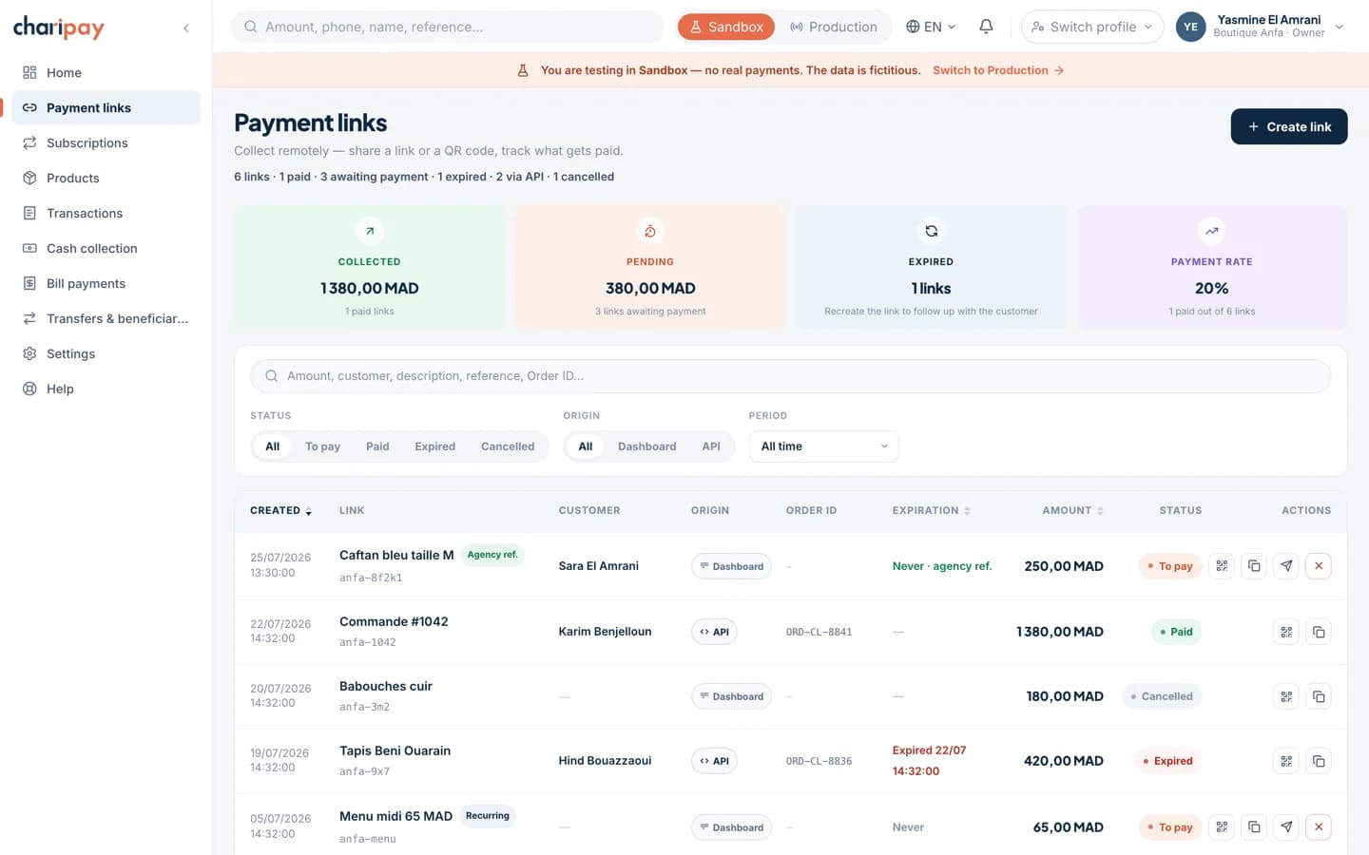Focus the payment links search field

[790, 376]
